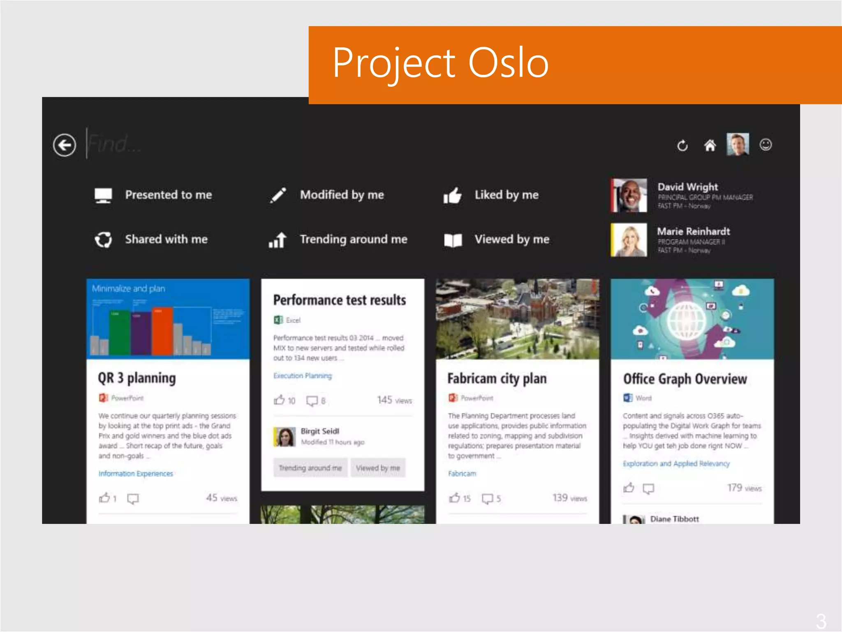Open Birgit Seidl's avatar
Image resolution: width=842 pixels, height=632 pixels.
pos(285,437)
